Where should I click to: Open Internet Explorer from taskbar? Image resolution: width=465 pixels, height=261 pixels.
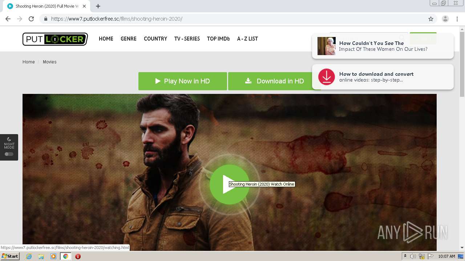tap(29, 256)
